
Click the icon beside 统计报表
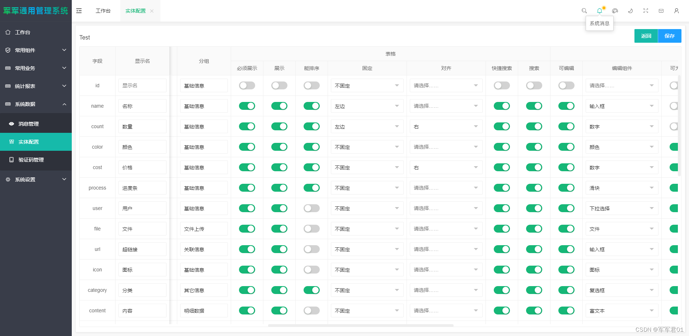pos(8,86)
